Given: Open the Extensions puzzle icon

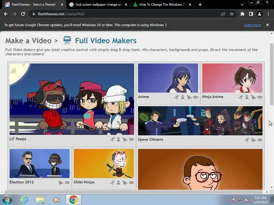Looking at the screenshot, I should (x=242, y=14).
